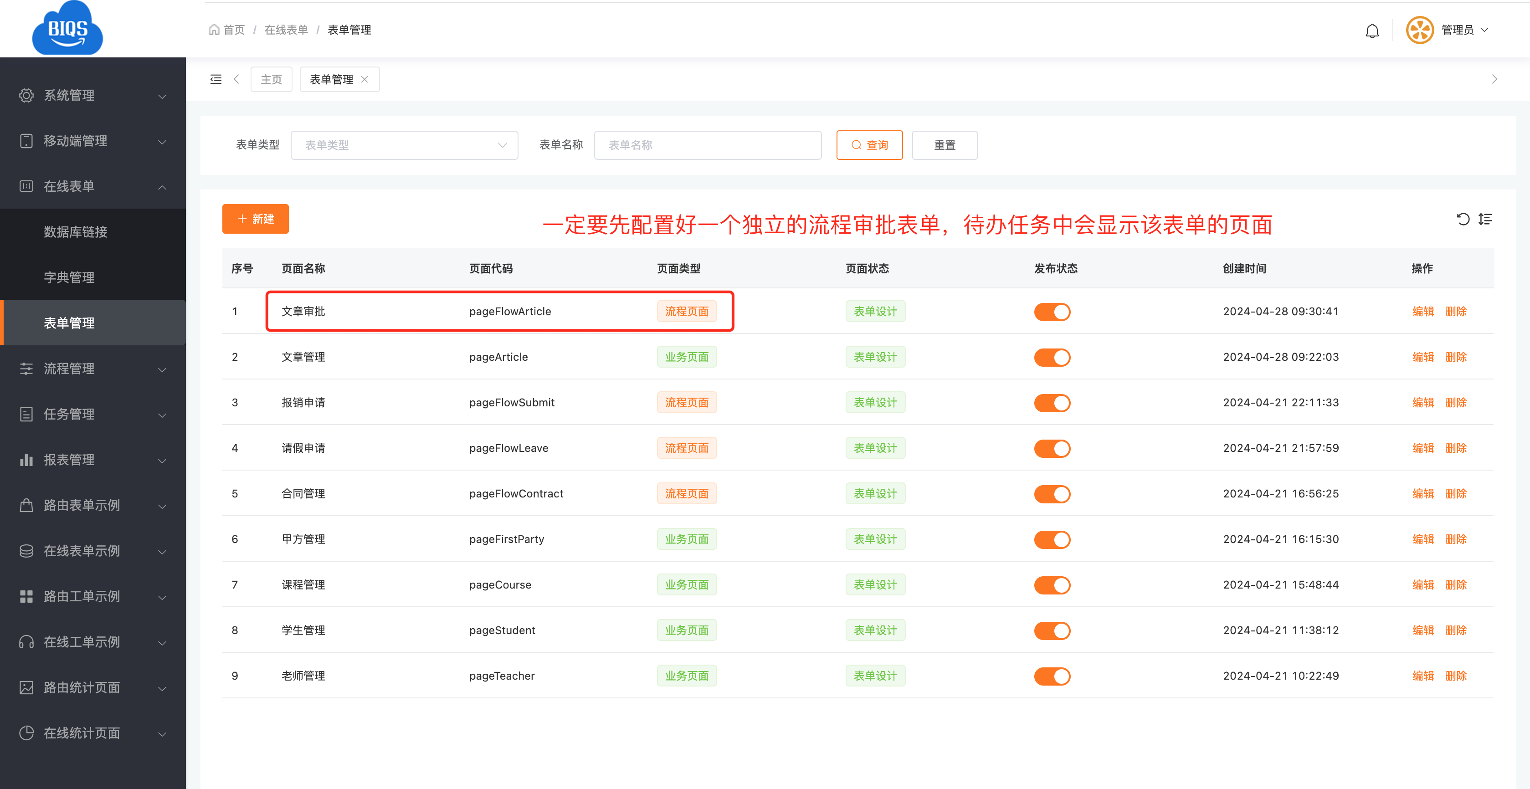Click the 业务页面 tag for 课程管理
The height and width of the screenshot is (789, 1530).
[687, 585]
